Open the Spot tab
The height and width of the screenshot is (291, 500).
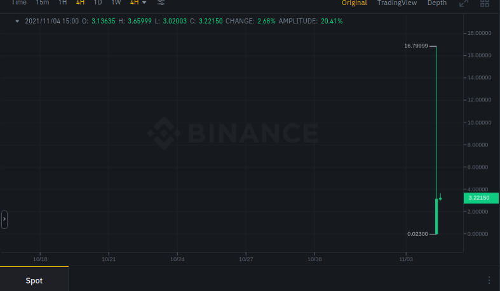point(34,280)
